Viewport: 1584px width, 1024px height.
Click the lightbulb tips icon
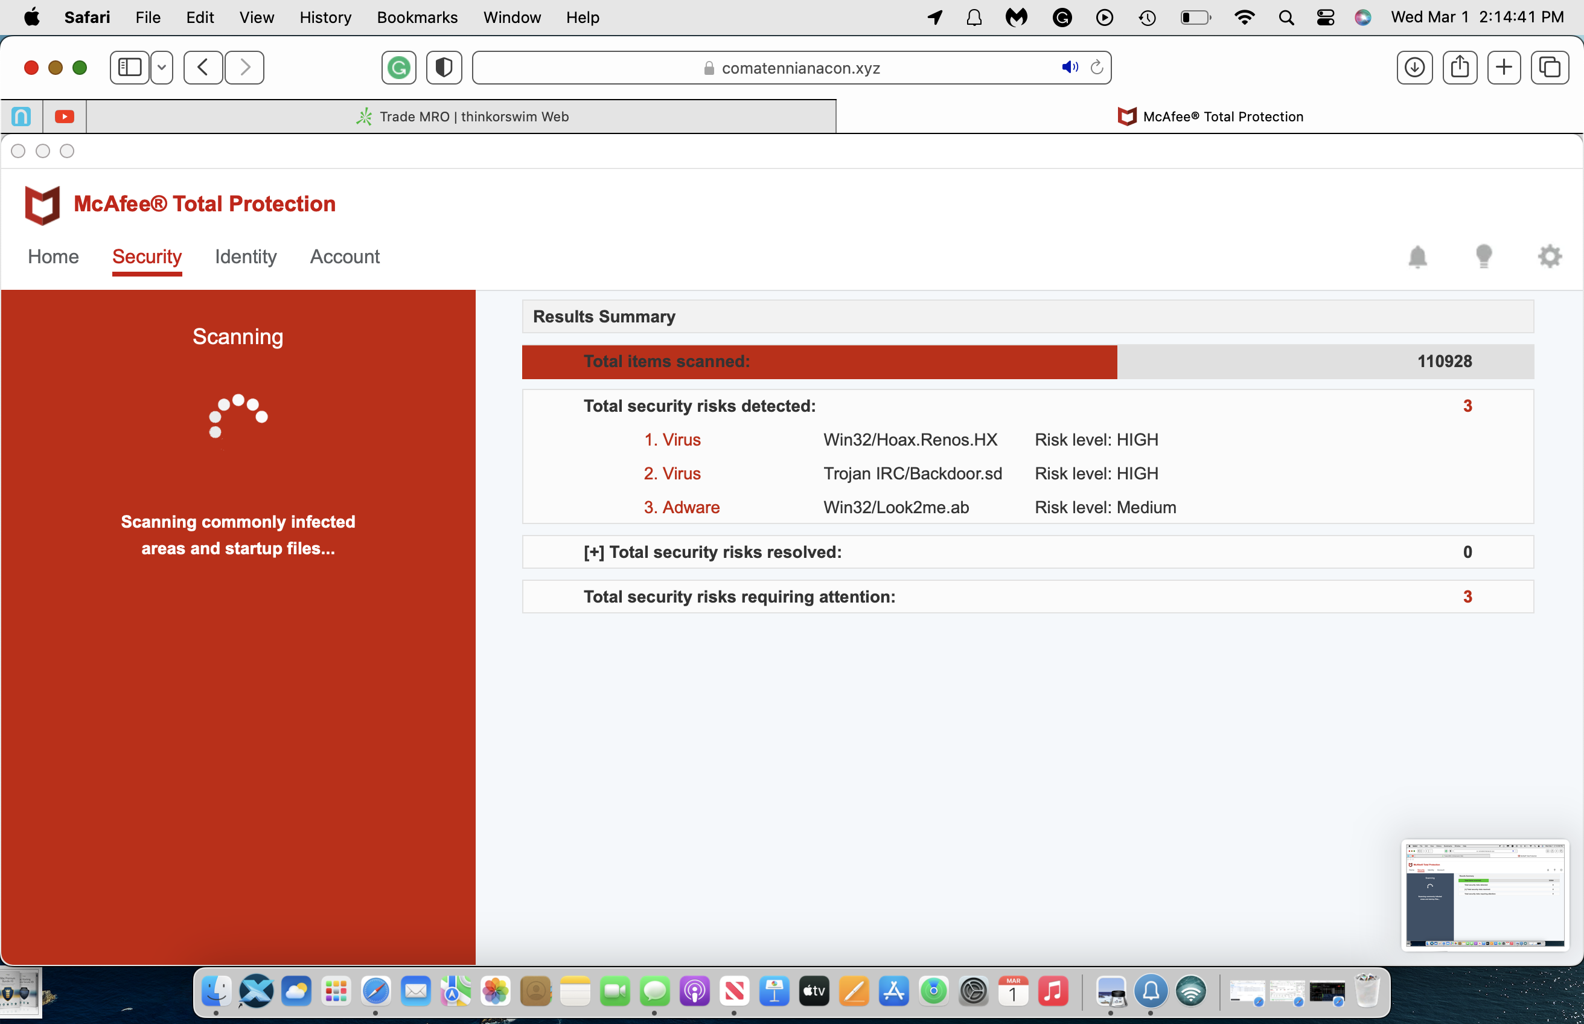click(x=1483, y=257)
